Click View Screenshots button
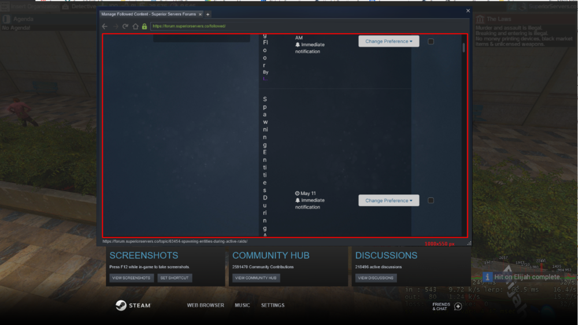This screenshot has width=578, height=325. click(131, 278)
